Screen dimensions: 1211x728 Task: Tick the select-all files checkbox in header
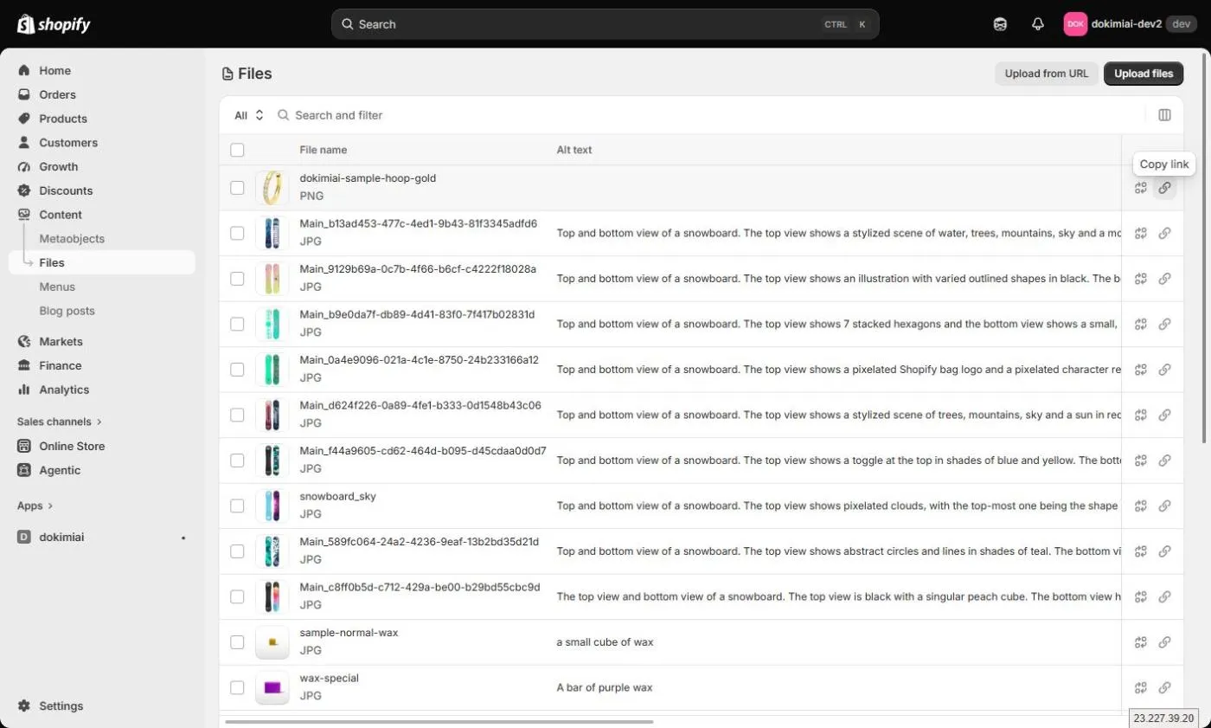(237, 150)
